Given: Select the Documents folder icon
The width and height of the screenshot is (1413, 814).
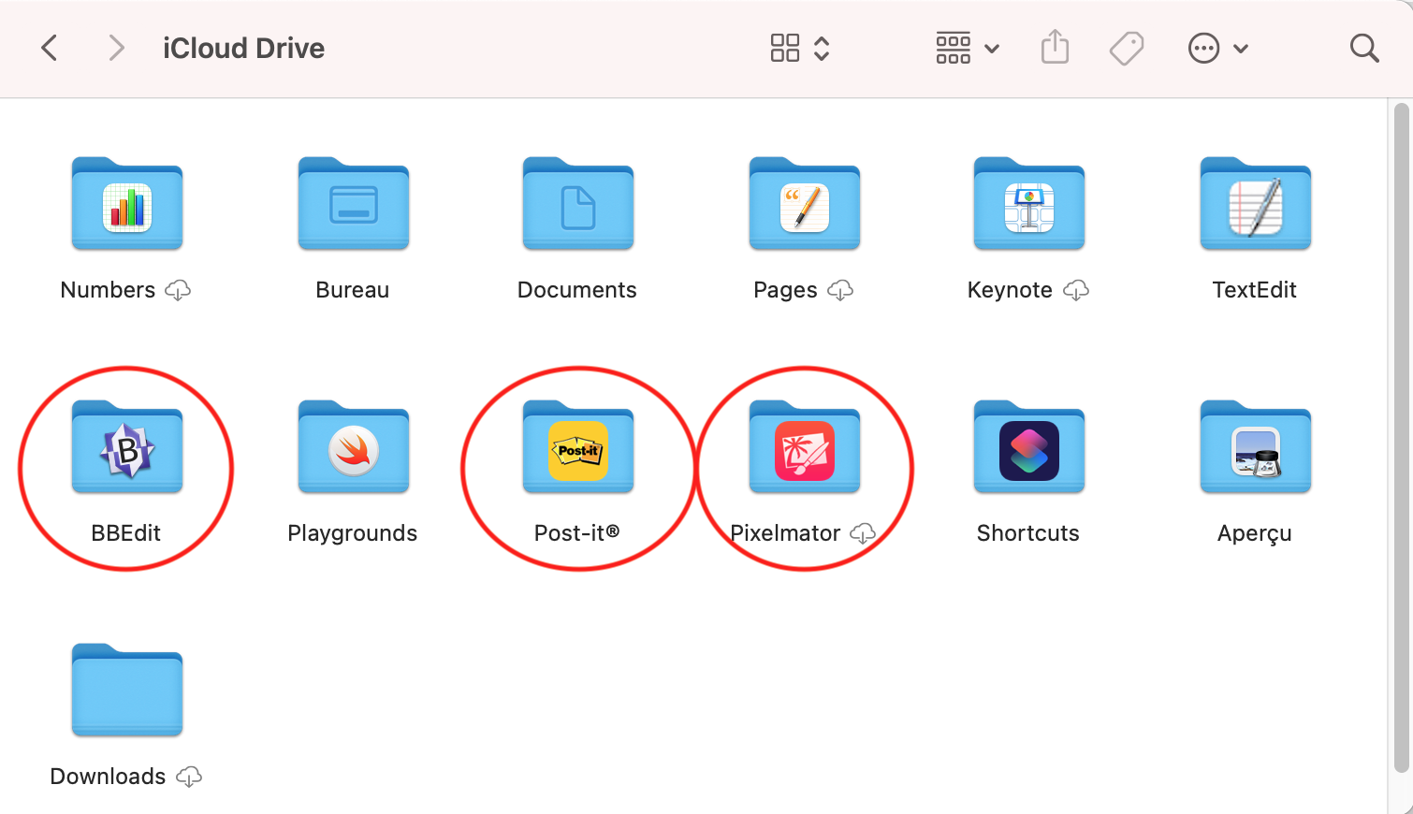Looking at the screenshot, I should pos(578,204).
